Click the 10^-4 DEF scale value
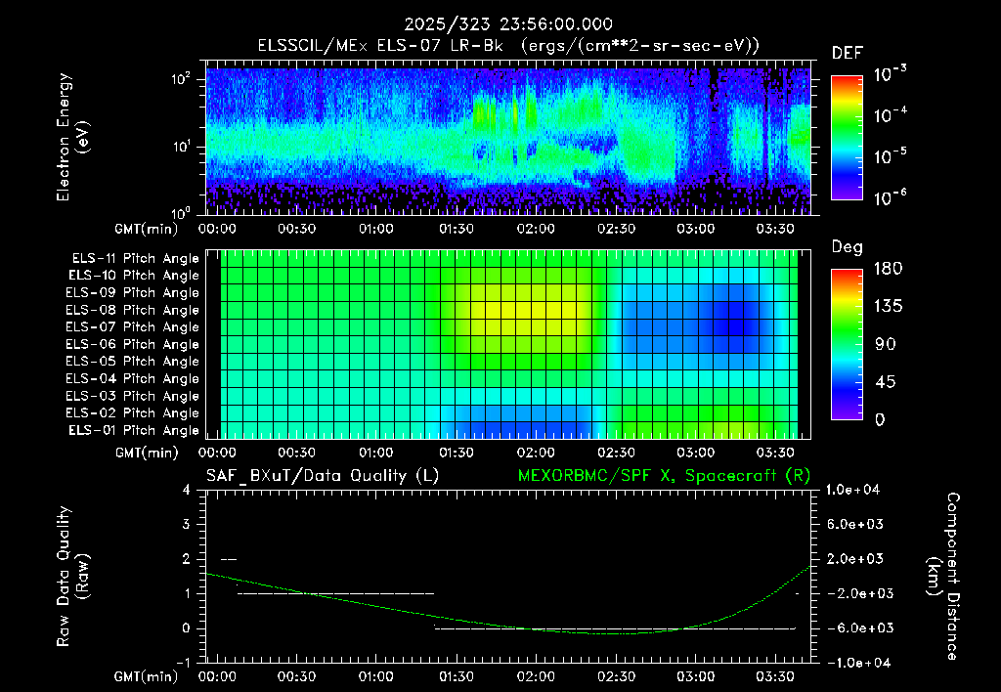Screen dimensions: 1001x692 point(890,115)
